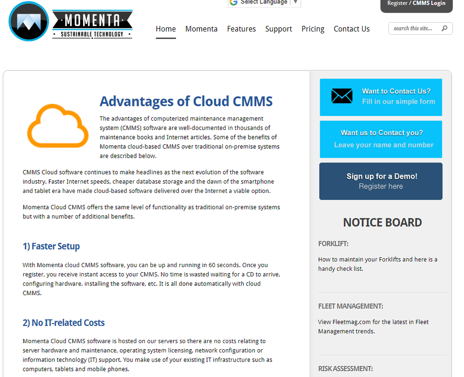The width and height of the screenshot is (464, 377).
Task: Click the Select Language text
Action: (x=264, y=2)
